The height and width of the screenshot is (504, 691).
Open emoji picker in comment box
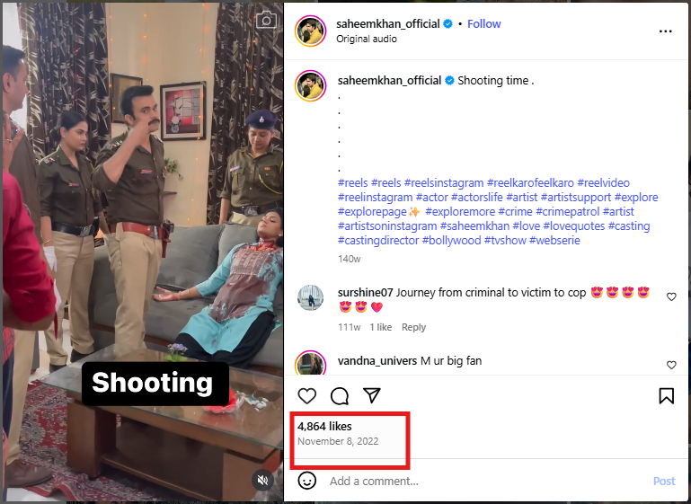pyautogui.click(x=306, y=481)
